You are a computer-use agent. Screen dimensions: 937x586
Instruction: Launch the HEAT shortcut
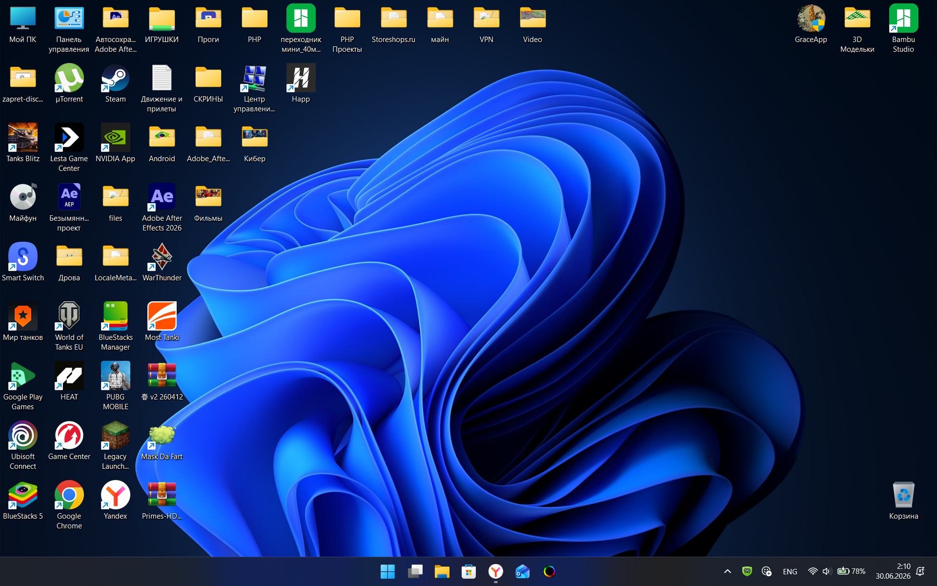click(69, 382)
